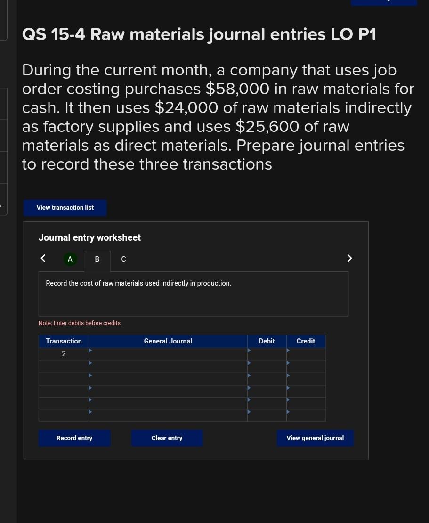Click the third row Credit field

pos(306,379)
